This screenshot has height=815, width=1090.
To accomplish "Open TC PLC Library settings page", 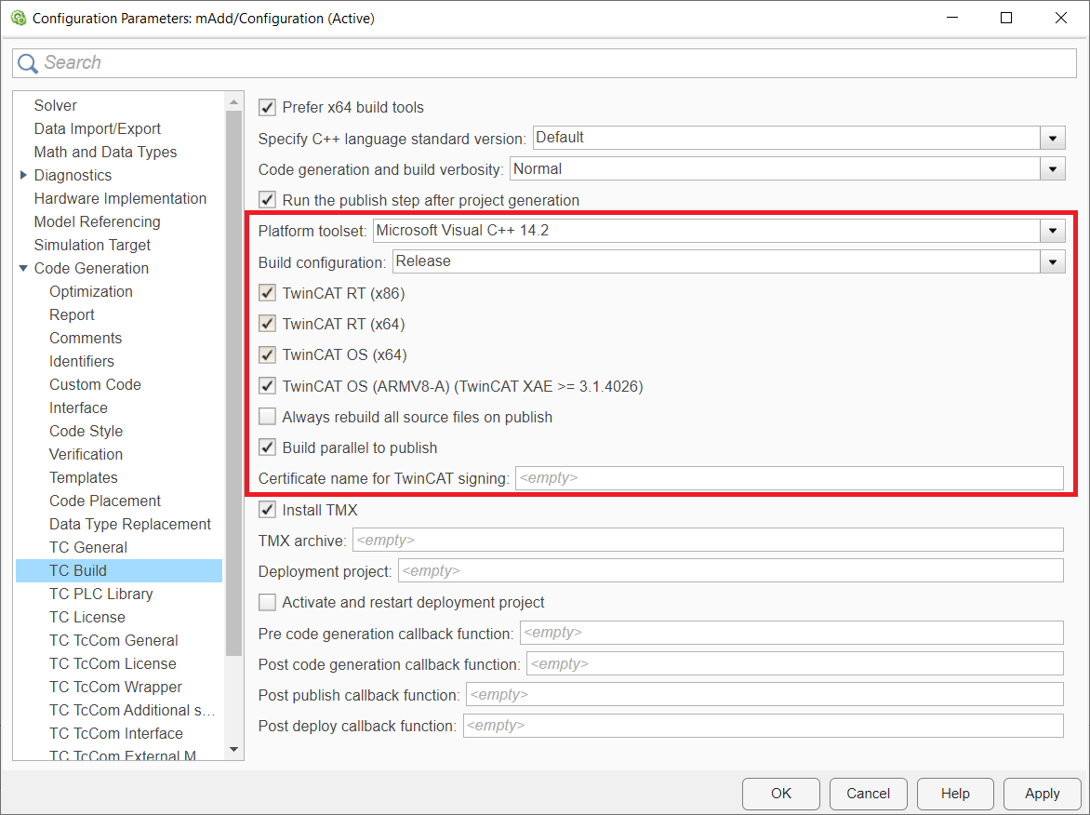I will tap(100, 594).
